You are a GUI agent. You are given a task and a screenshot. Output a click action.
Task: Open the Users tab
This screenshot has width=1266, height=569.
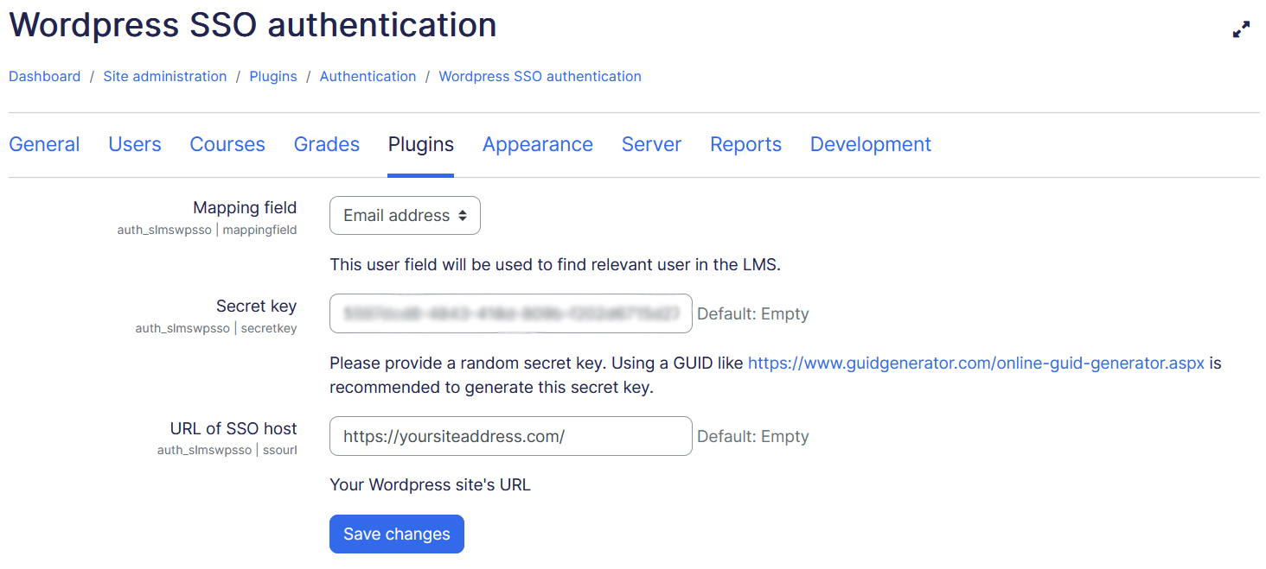(135, 144)
